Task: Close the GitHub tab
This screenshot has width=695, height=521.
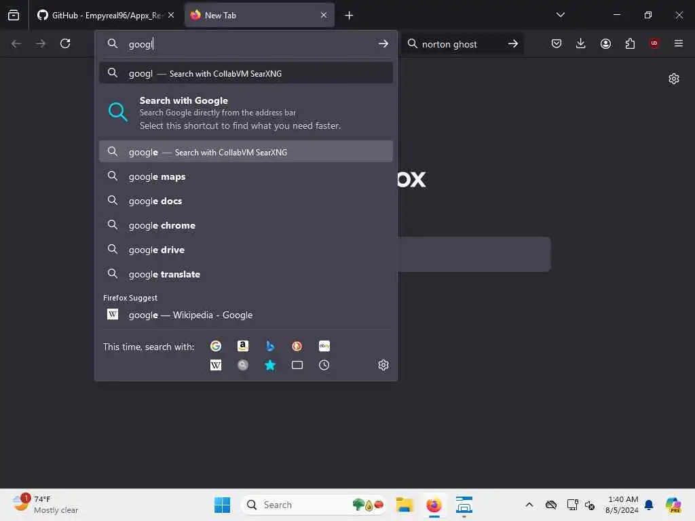Action: (x=171, y=15)
